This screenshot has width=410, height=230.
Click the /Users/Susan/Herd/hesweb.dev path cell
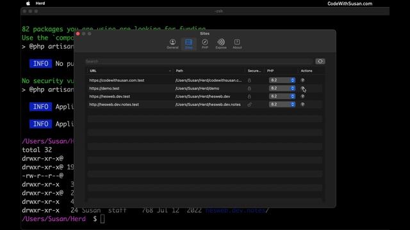point(202,96)
